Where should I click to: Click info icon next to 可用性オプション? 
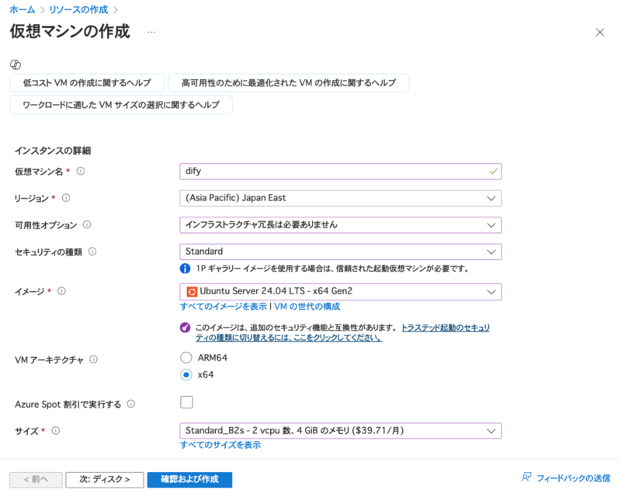[x=87, y=224]
